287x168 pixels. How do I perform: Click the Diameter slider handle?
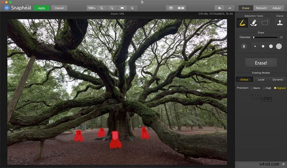pos(254,37)
